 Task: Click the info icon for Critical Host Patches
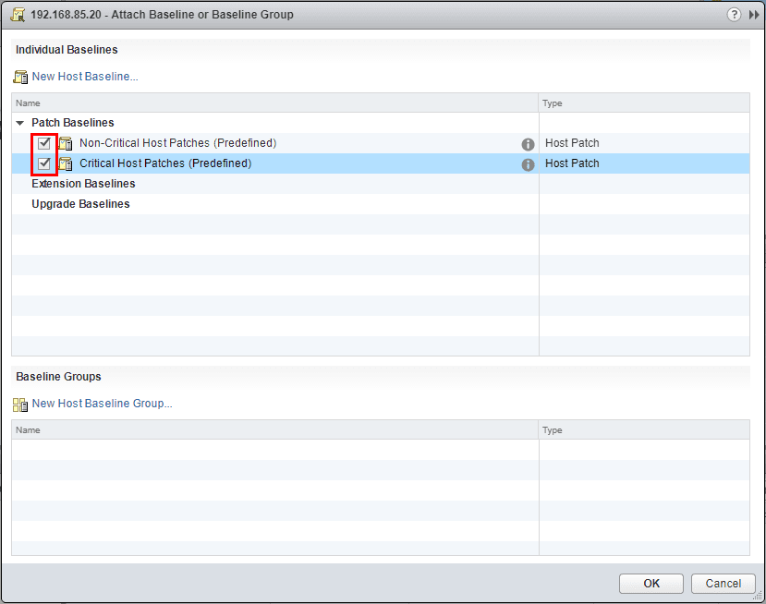(x=528, y=164)
